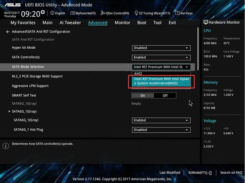The width and height of the screenshot is (245, 183).
Task: Open the SATA Mode Selection dropdown
Action: pos(161,67)
